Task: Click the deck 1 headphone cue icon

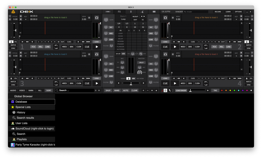Action: coord(96,18)
